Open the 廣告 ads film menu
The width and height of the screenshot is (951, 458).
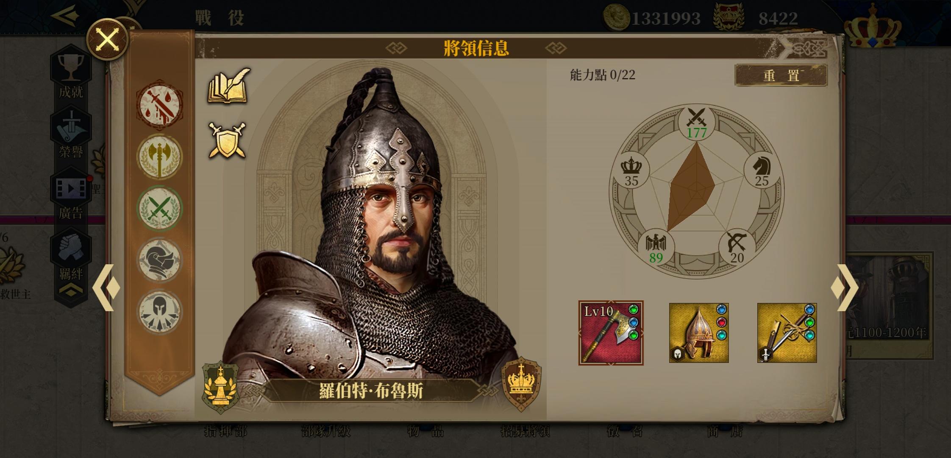point(71,195)
